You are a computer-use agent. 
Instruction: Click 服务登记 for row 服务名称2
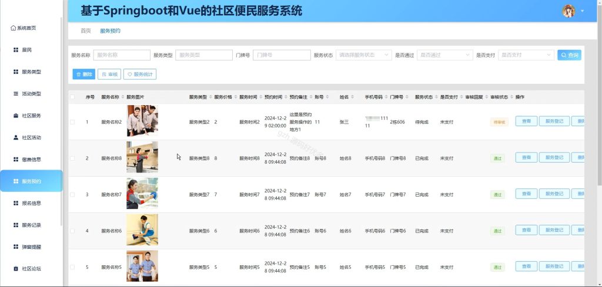tap(554, 121)
